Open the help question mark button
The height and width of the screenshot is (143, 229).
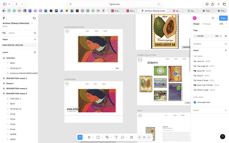tap(222, 137)
